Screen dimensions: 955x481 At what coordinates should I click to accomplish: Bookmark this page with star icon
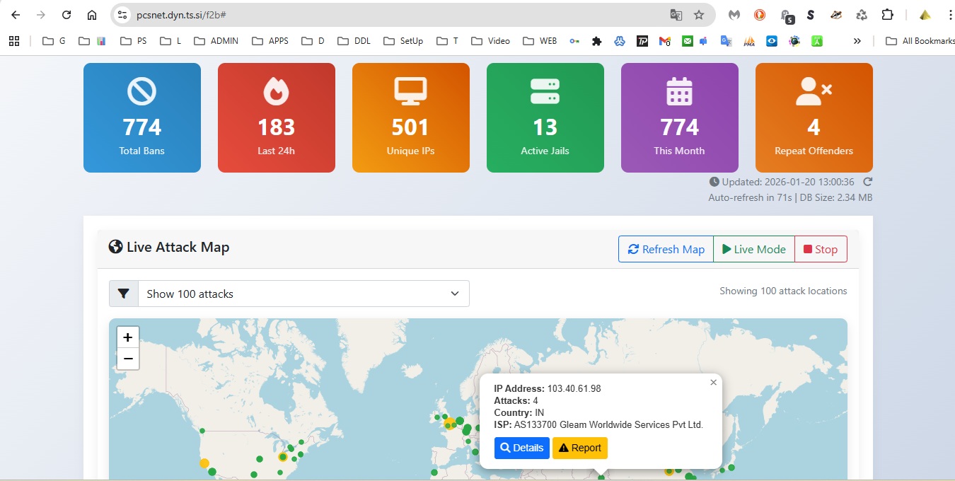(699, 15)
